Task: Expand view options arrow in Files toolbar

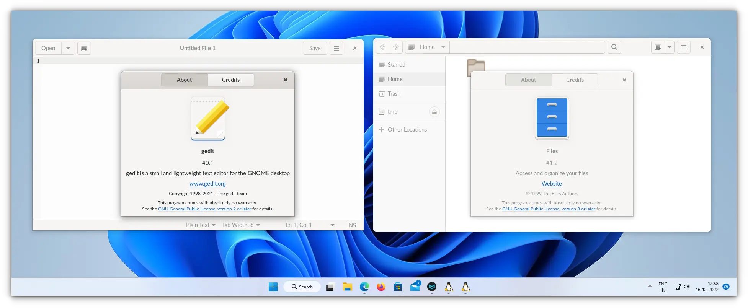Action: click(x=670, y=47)
